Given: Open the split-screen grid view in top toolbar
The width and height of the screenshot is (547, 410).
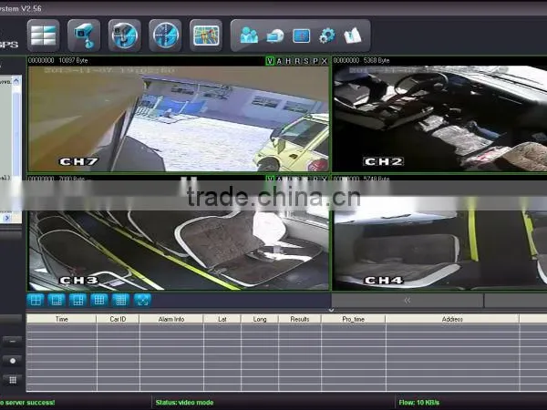Looking at the screenshot, I should [43, 36].
